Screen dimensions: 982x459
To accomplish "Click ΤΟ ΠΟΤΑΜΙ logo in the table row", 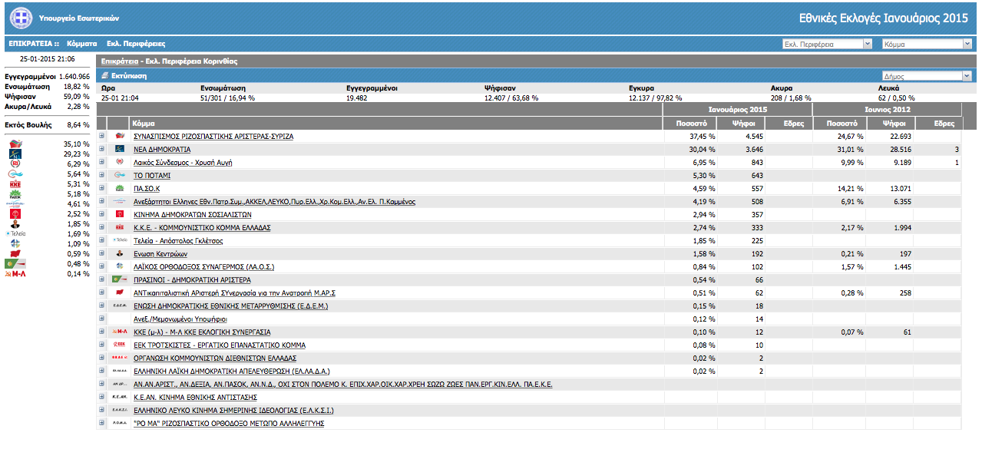I will click(x=119, y=176).
